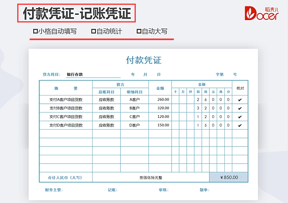Tick the 小格自动填写 checkbox
Image resolution: width=288 pixels, height=203 pixels.
point(35,31)
